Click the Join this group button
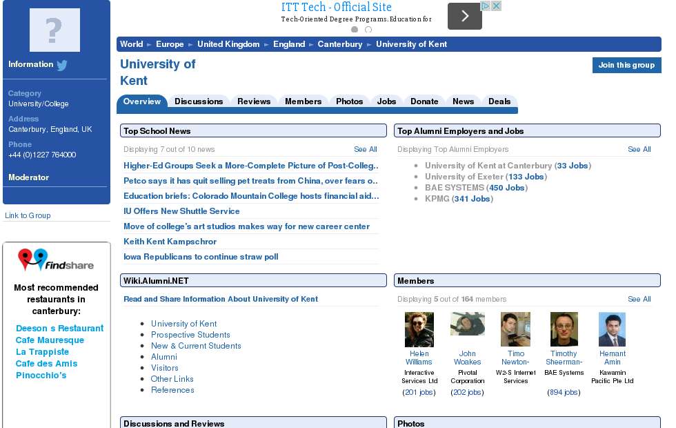The width and height of the screenshot is (676, 428). point(626,65)
